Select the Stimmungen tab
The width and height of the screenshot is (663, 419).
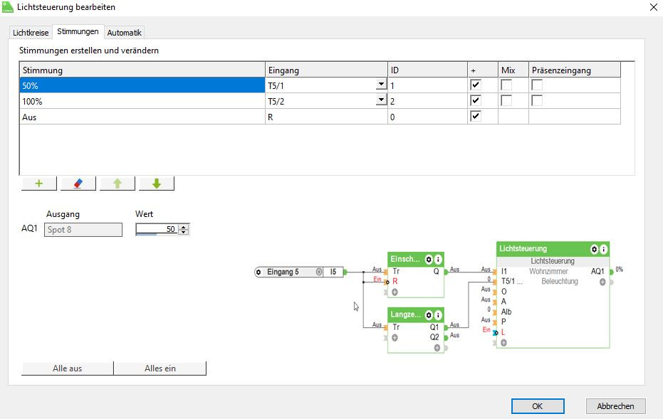pos(78,32)
